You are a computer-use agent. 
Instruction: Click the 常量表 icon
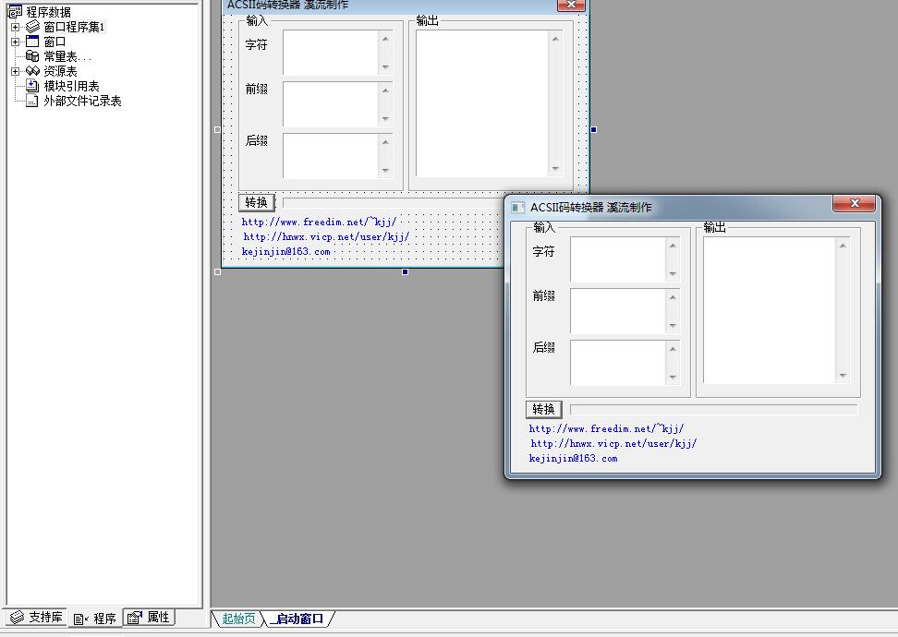(x=32, y=56)
